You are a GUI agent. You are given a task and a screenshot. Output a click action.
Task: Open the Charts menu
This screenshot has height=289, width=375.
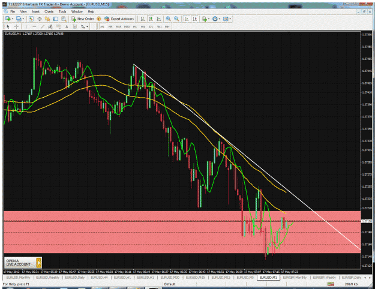click(x=49, y=11)
